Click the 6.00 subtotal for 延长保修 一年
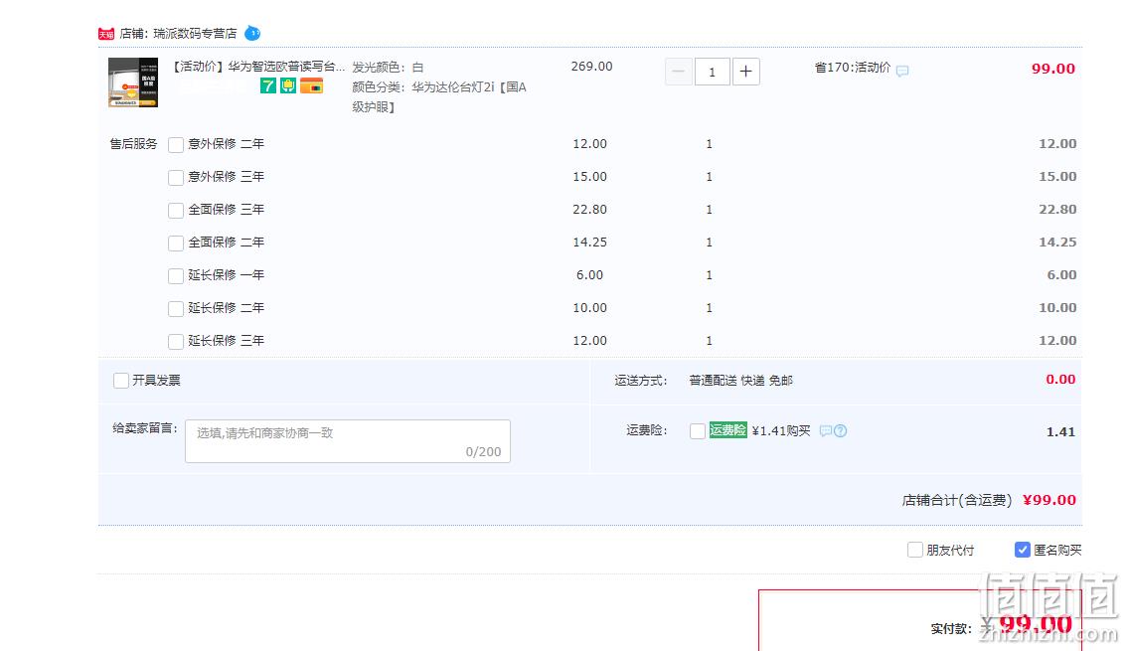 point(1061,274)
